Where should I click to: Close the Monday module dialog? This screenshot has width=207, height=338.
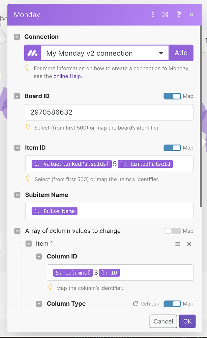pos(192,15)
